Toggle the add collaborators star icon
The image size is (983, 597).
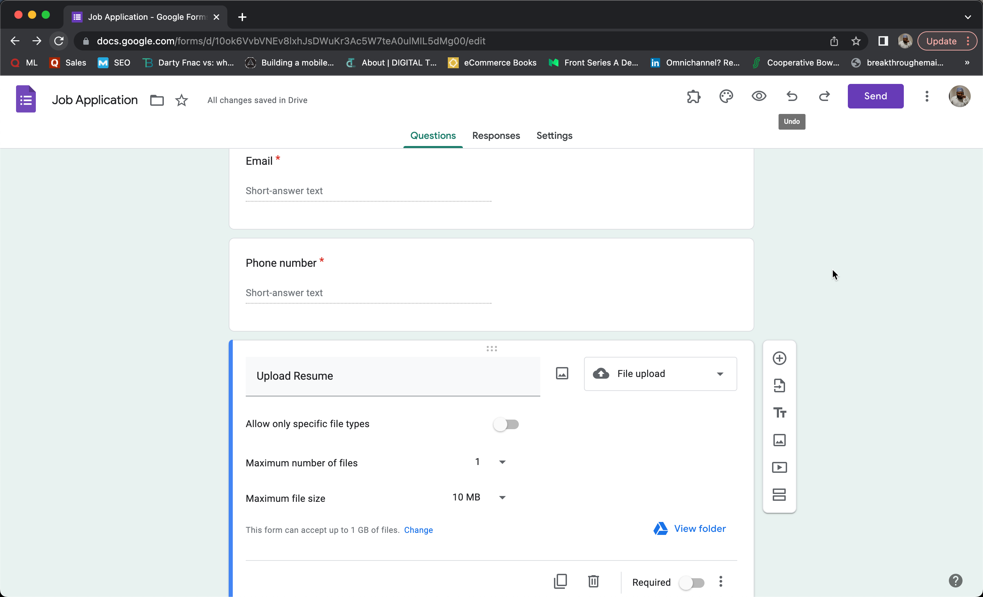point(181,99)
